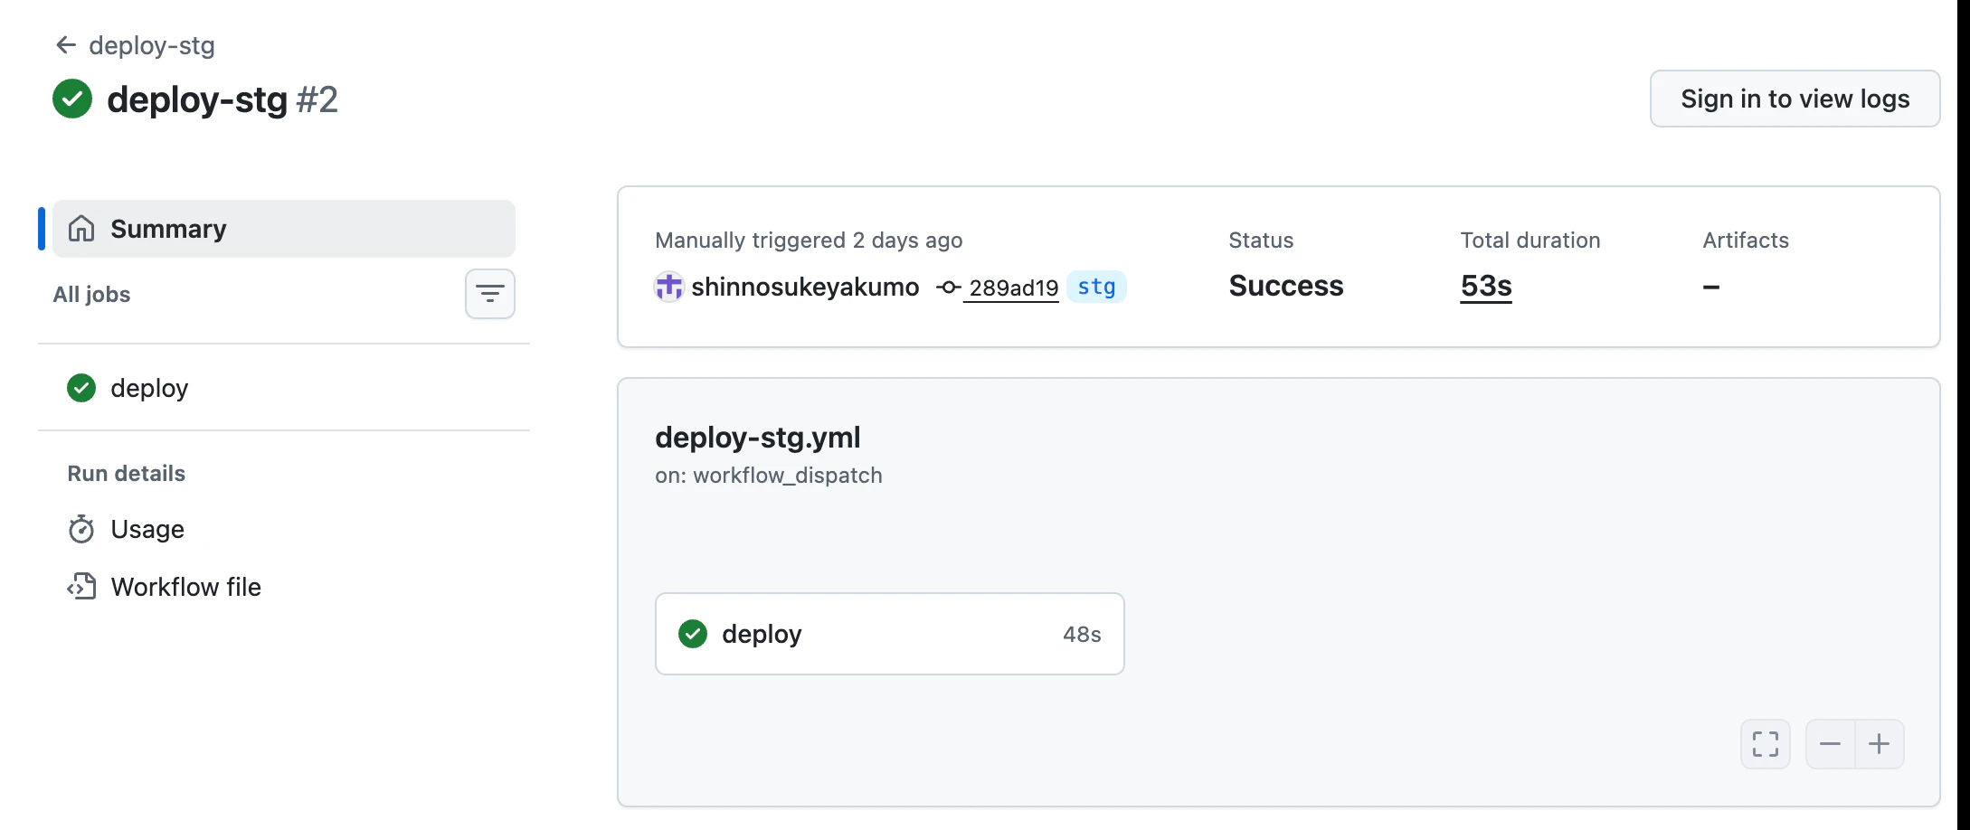
Task: Click the shinnosukeyakumo avatar image
Action: tap(668, 287)
